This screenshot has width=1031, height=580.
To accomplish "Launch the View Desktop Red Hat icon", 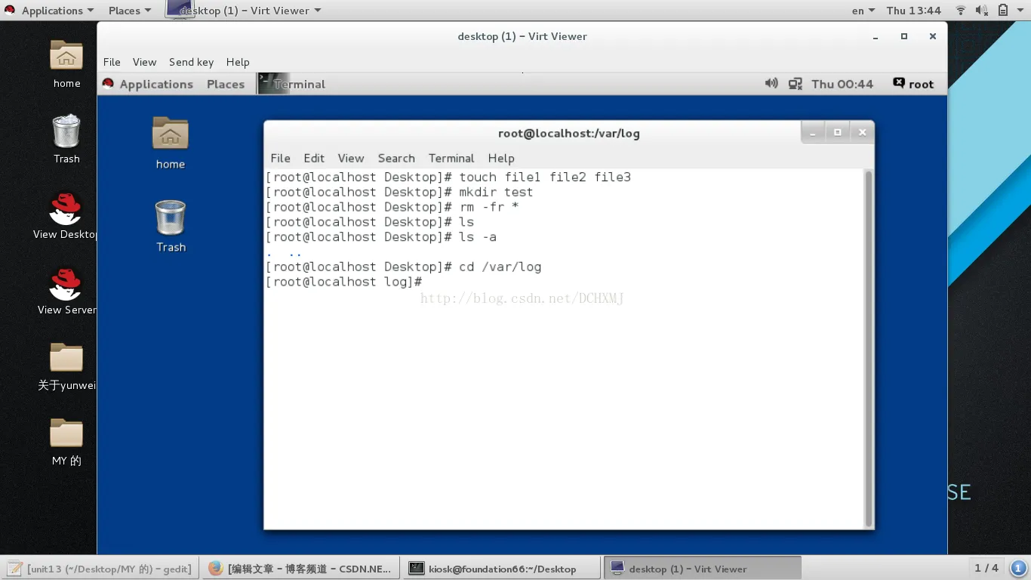I will tap(66, 208).
